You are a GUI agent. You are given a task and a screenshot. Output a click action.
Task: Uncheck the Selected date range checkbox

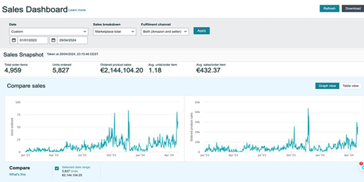click(57, 168)
